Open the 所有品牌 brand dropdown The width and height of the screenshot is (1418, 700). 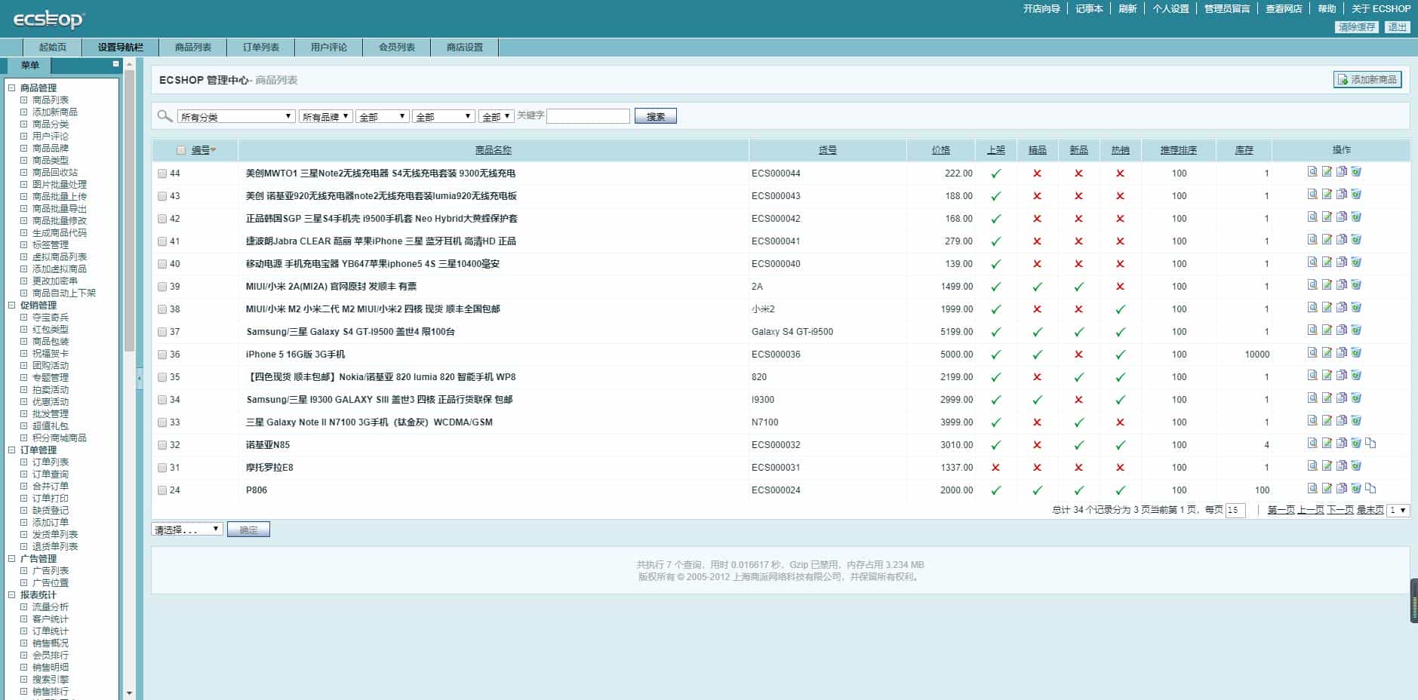[324, 116]
